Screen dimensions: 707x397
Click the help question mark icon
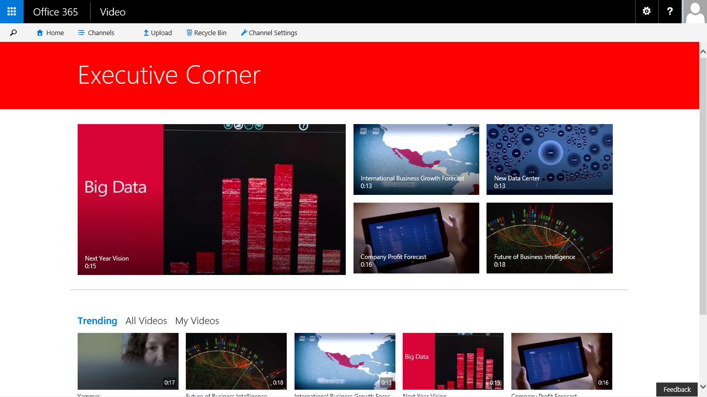[x=670, y=11]
